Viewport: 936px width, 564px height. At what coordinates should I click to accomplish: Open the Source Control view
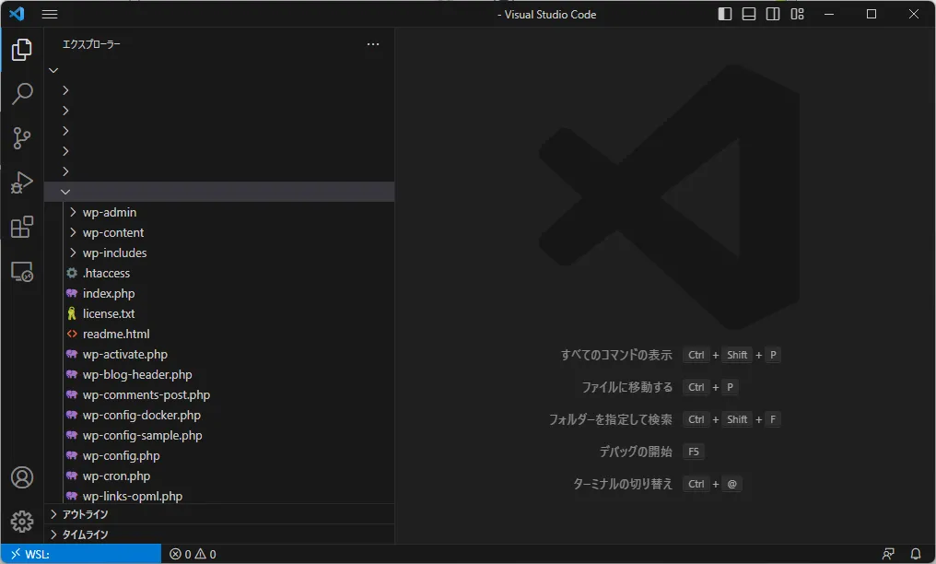coord(22,138)
